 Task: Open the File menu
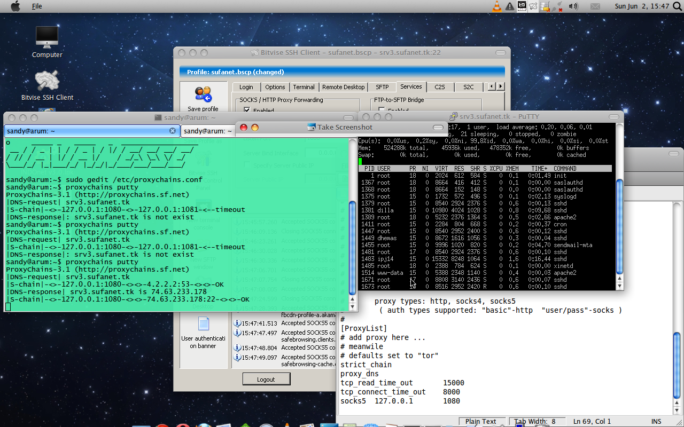point(37,6)
